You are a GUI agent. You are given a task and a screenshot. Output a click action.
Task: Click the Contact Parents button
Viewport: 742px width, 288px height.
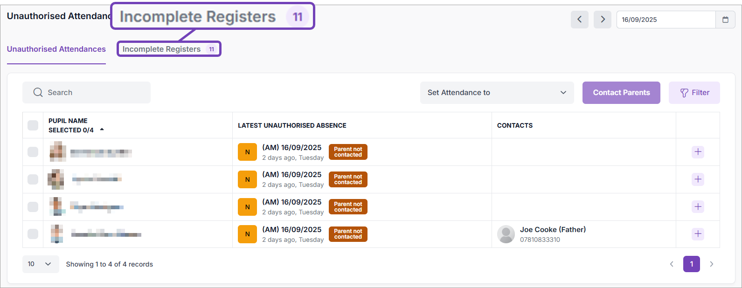pos(621,93)
